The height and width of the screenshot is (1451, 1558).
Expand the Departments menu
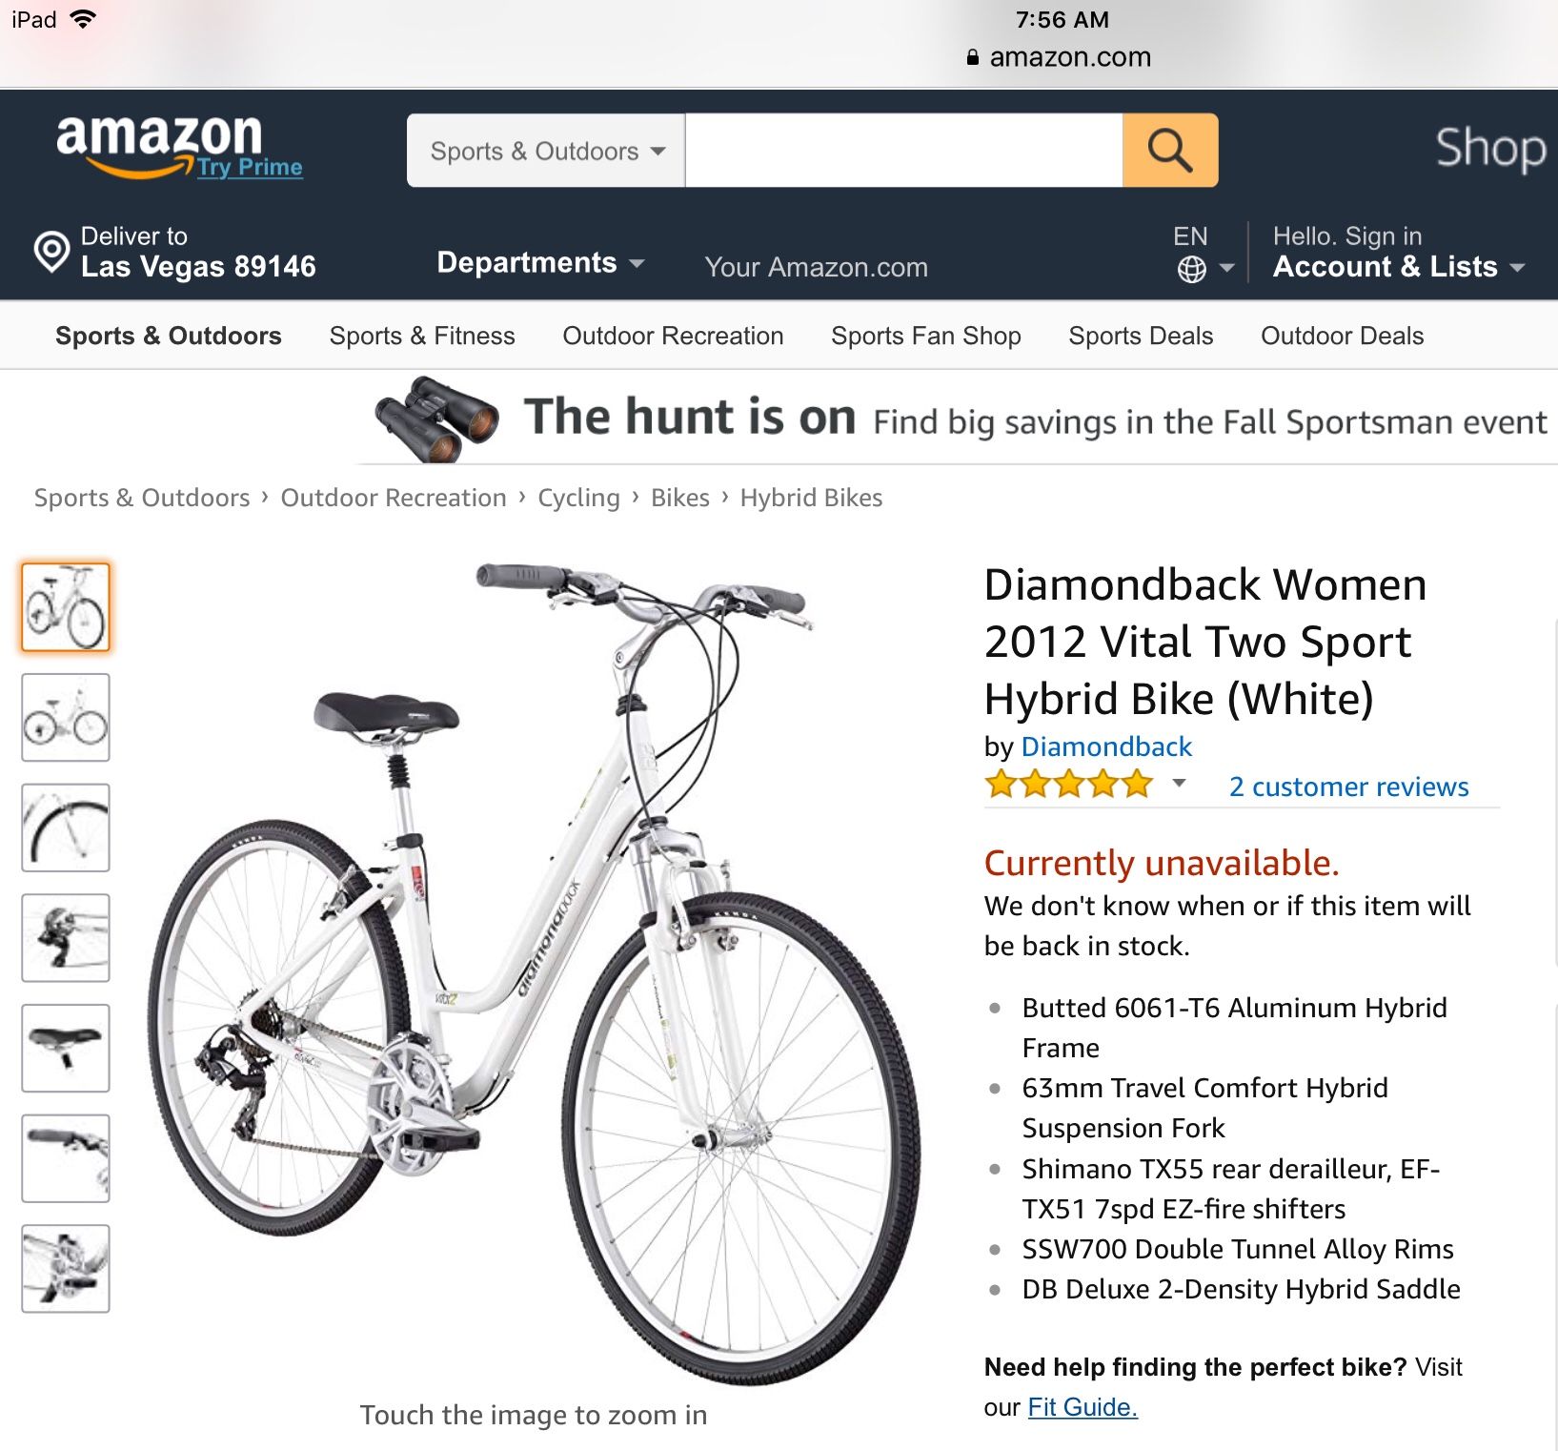(x=540, y=263)
